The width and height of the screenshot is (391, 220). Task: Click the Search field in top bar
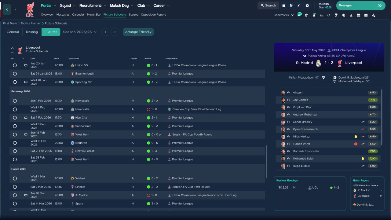[268, 5]
